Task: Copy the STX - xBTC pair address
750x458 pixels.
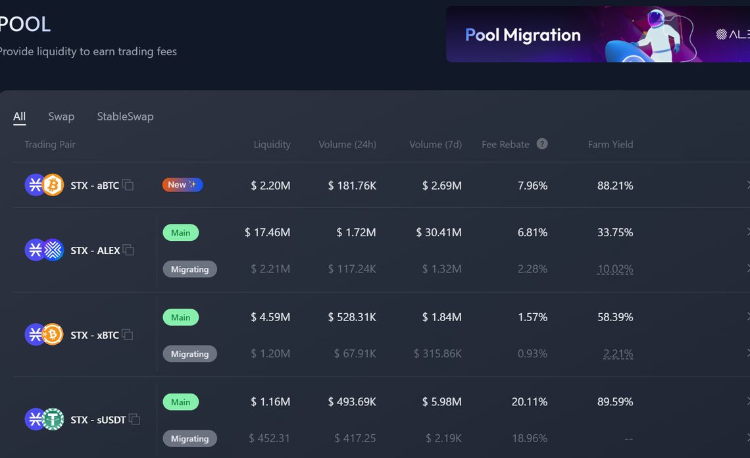Action: pos(127,334)
